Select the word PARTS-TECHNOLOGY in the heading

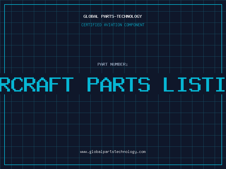(121, 16)
